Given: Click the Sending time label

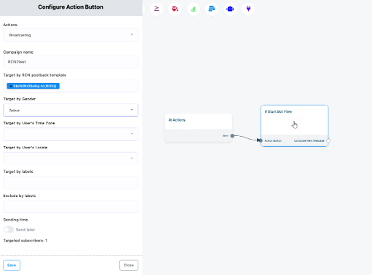Looking at the screenshot, I should point(15,220).
